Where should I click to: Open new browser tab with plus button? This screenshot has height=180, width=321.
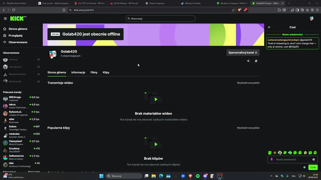pyautogui.click(x=289, y=3)
